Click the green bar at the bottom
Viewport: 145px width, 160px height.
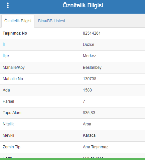(x=72, y=159)
